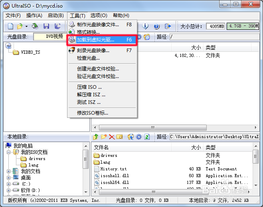Screen dimensions: 263x207
Task: Click the Exit door icon in toolbar
Action: click(168, 26)
